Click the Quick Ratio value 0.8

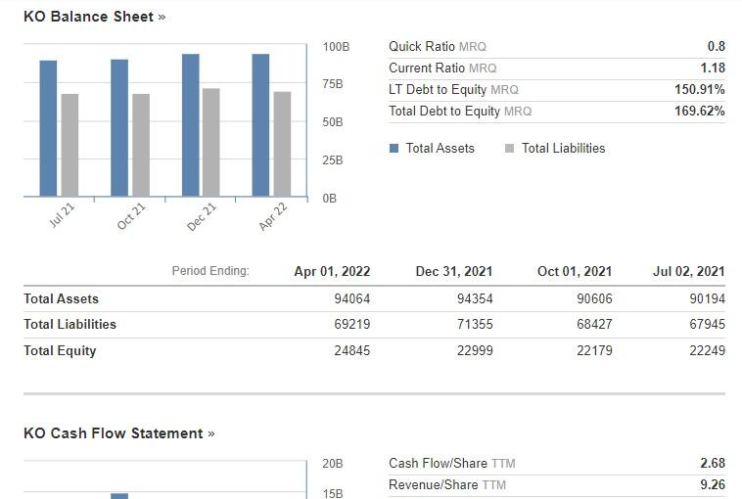pyautogui.click(x=716, y=46)
